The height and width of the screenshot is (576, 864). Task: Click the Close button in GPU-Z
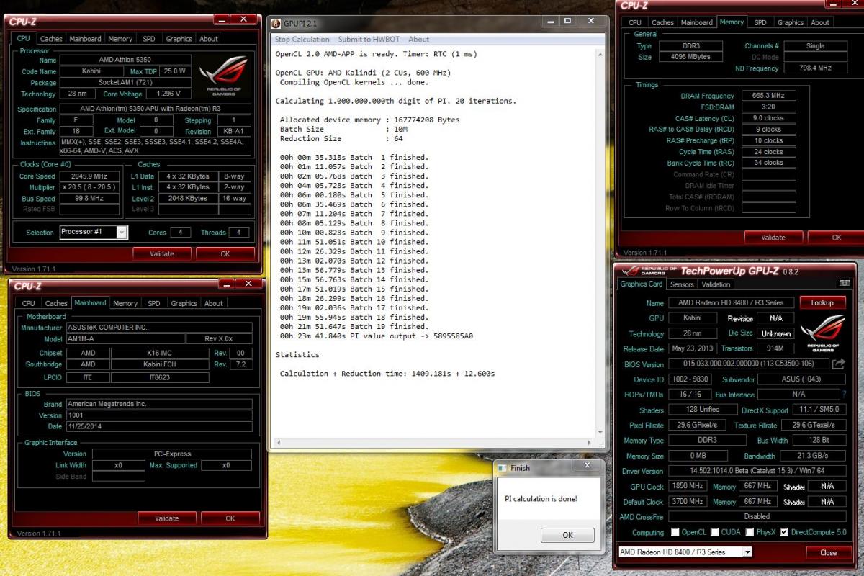[828, 552]
